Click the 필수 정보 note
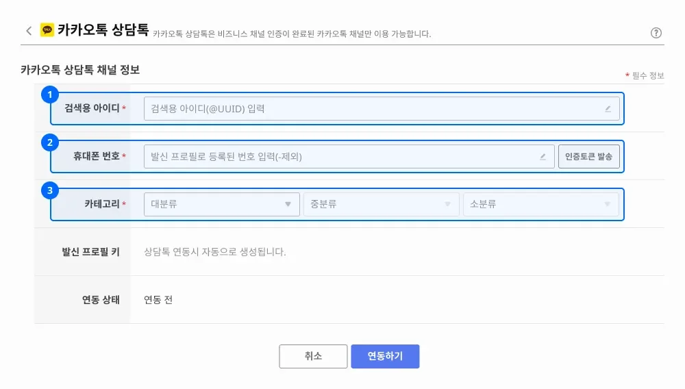 (x=645, y=75)
